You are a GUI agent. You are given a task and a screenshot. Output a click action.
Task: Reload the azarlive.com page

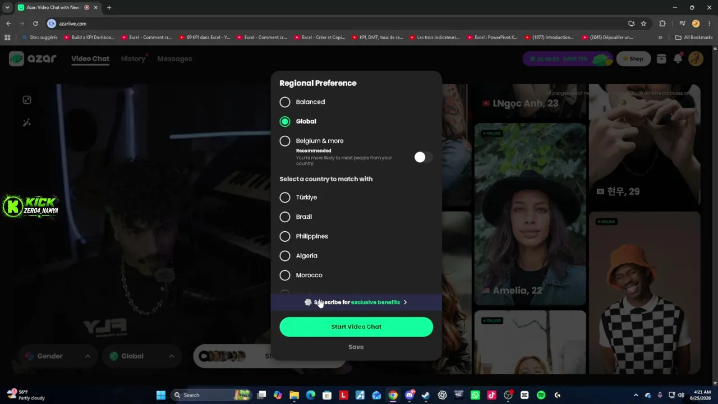(35, 24)
